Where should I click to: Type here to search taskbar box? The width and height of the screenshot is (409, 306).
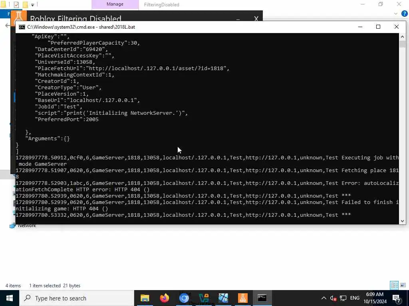[x=76, y=298]
